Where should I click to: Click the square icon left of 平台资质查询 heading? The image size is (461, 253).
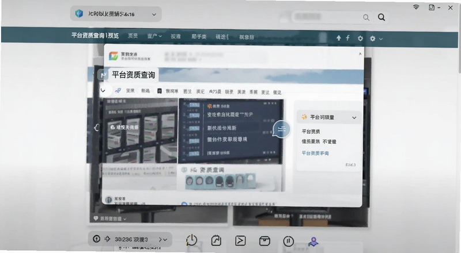pyautogui.click(x=103, y=75)
